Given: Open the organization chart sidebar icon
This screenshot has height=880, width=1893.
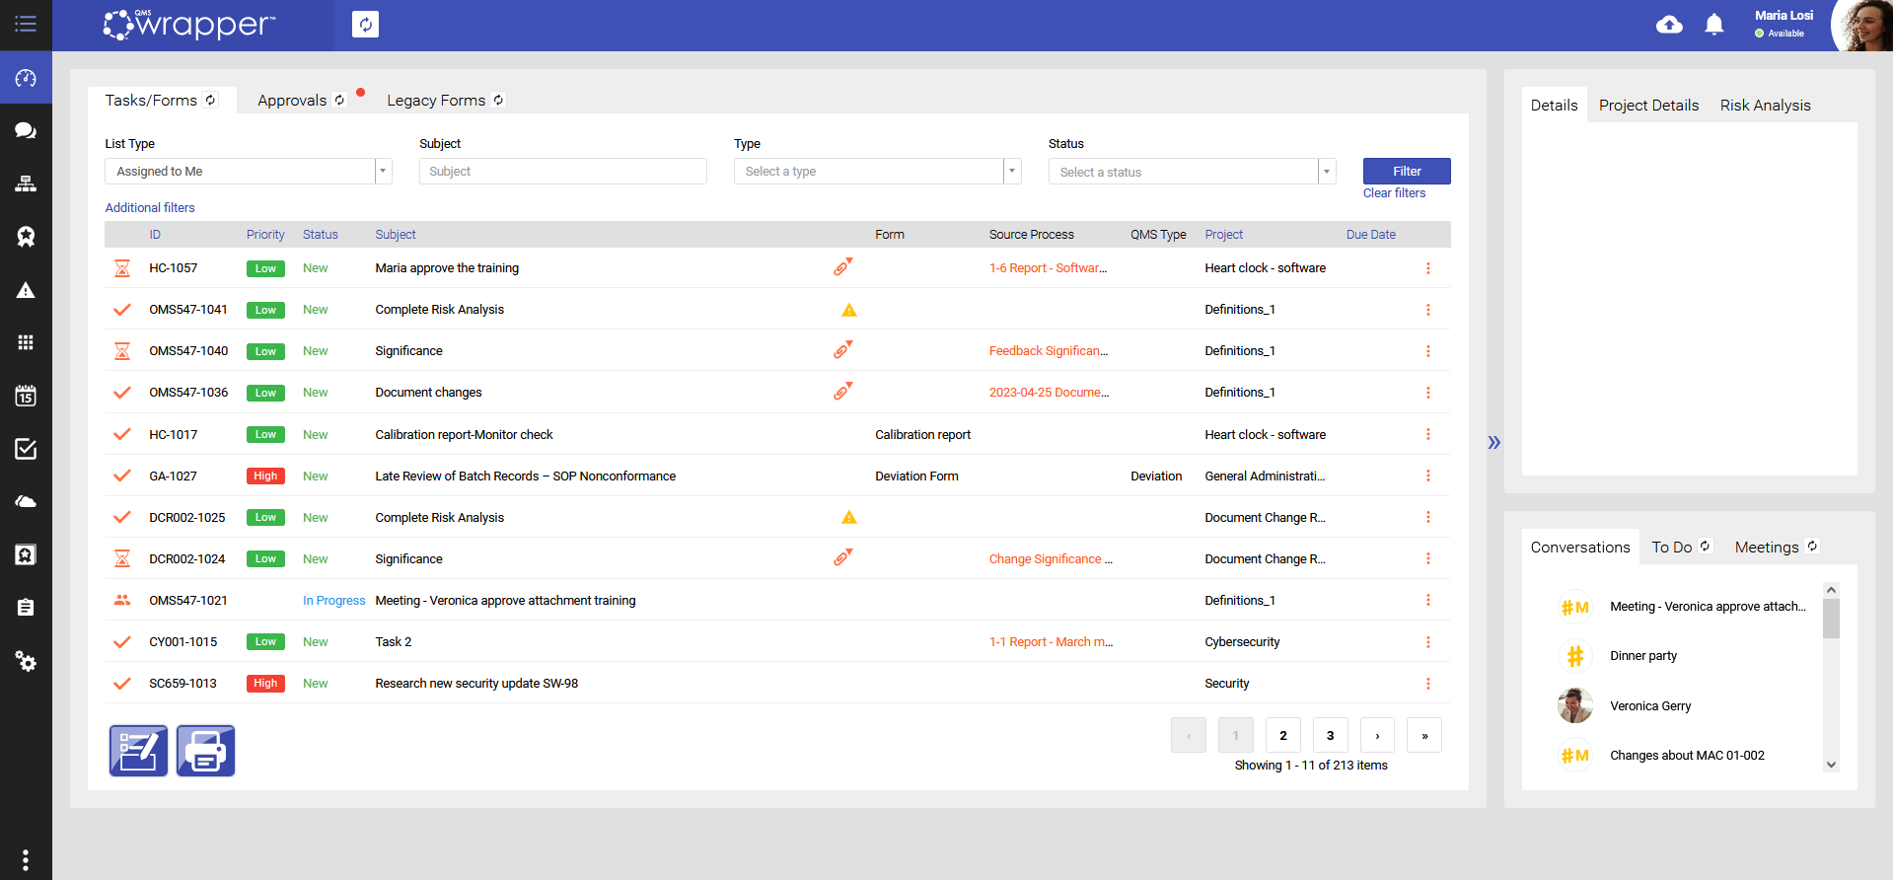Looking at the screenshot, I should 26,183.
